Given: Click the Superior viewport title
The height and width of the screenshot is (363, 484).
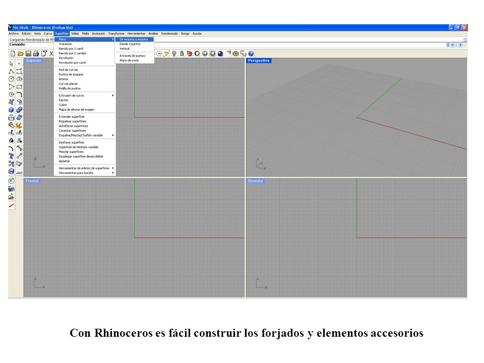Looking at the screenshot, I should coord(34,60).
